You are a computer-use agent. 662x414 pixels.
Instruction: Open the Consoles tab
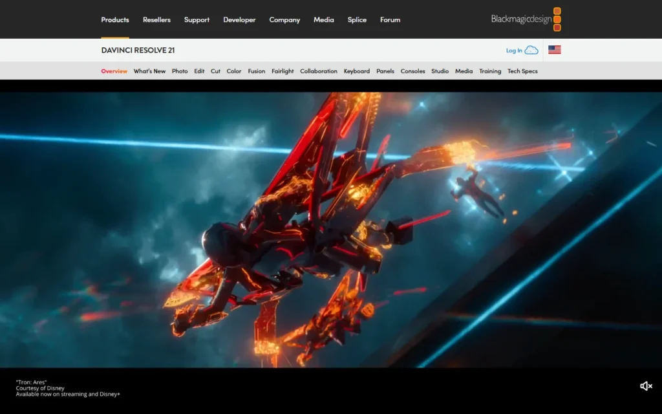pos(412,71)
